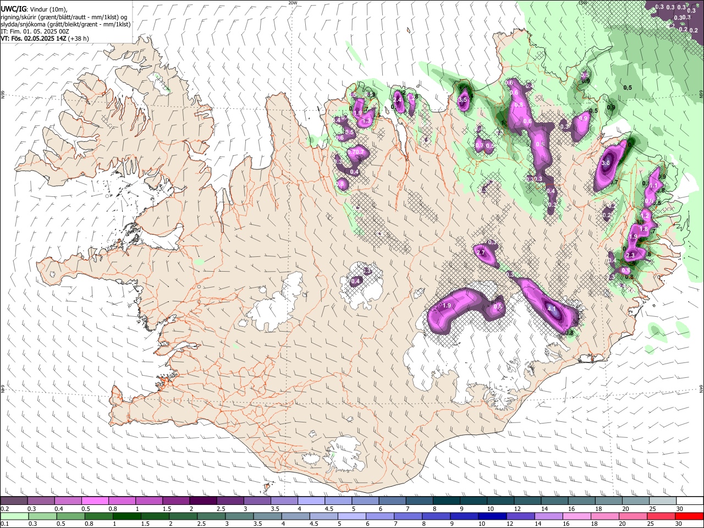Choose the upper-row legend swatch labeled 3.5
This screenshot has width=704, height=528.
point(284,501)
